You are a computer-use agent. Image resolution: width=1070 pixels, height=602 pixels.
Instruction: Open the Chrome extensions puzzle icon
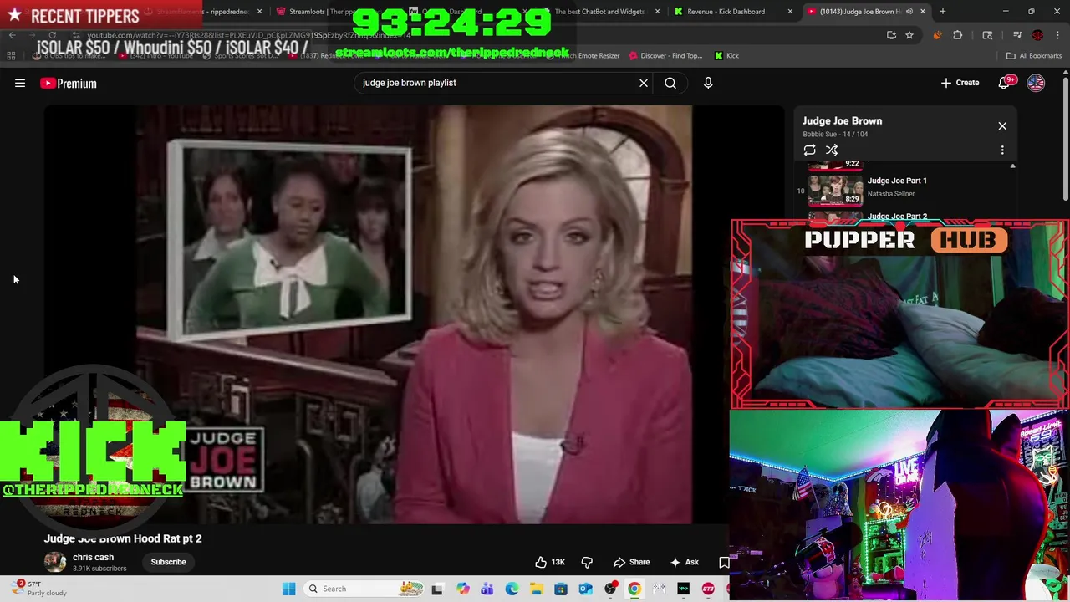(x=958, y=35)
